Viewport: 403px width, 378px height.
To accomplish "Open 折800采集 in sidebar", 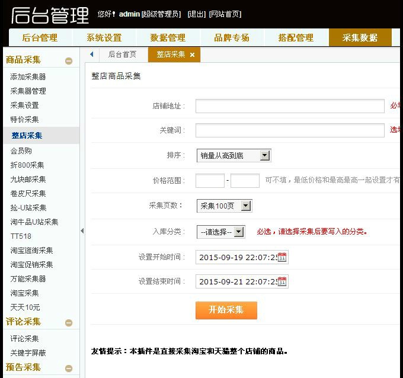I will pos(27,165).
